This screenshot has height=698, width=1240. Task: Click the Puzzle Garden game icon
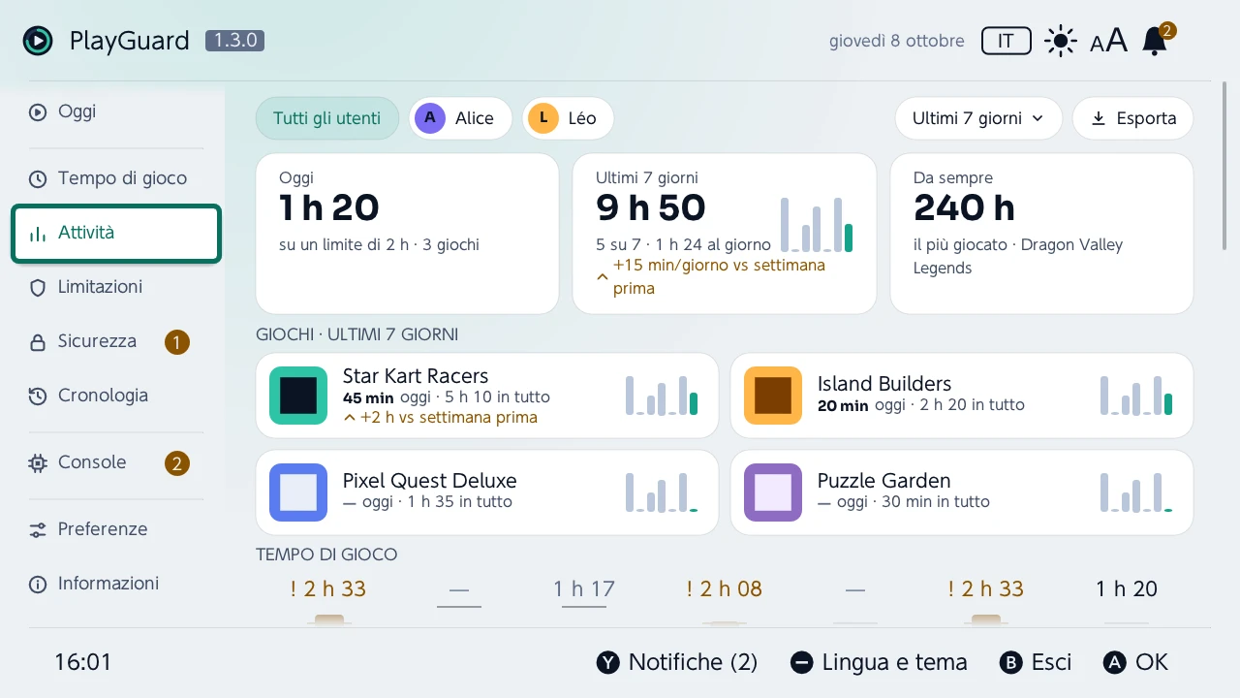(773, 492)
